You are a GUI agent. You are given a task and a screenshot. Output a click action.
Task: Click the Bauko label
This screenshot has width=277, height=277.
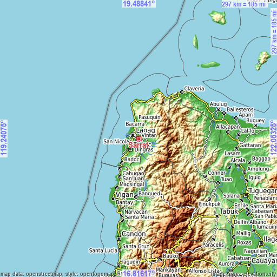(170, 256)
